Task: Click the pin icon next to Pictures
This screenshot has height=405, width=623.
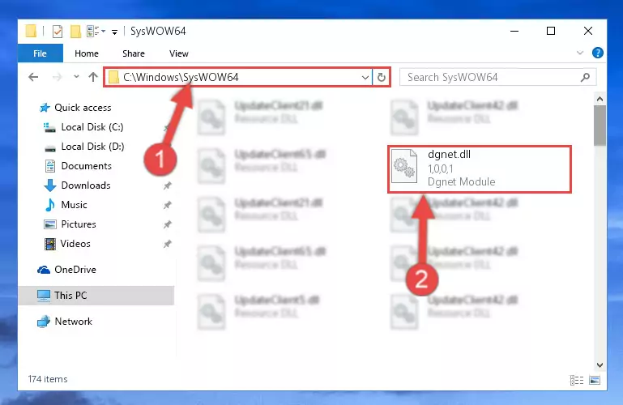Action: (167, 224)
